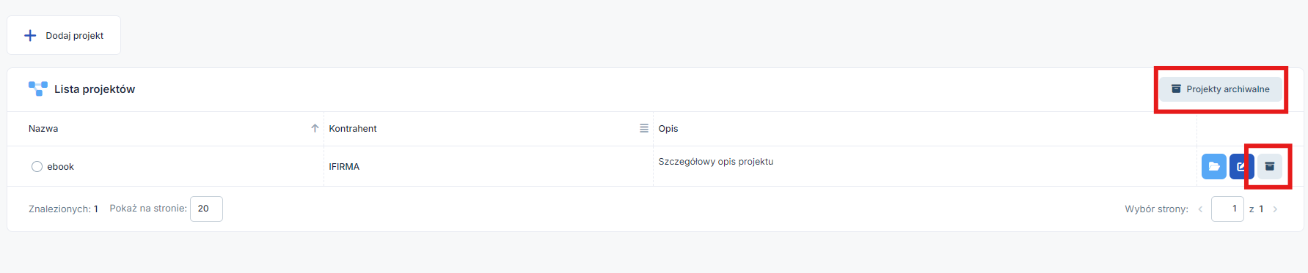Click the edit icon for ebook project
The width and height of the screenshot is (1308, 273).
tap(1240, 166)
